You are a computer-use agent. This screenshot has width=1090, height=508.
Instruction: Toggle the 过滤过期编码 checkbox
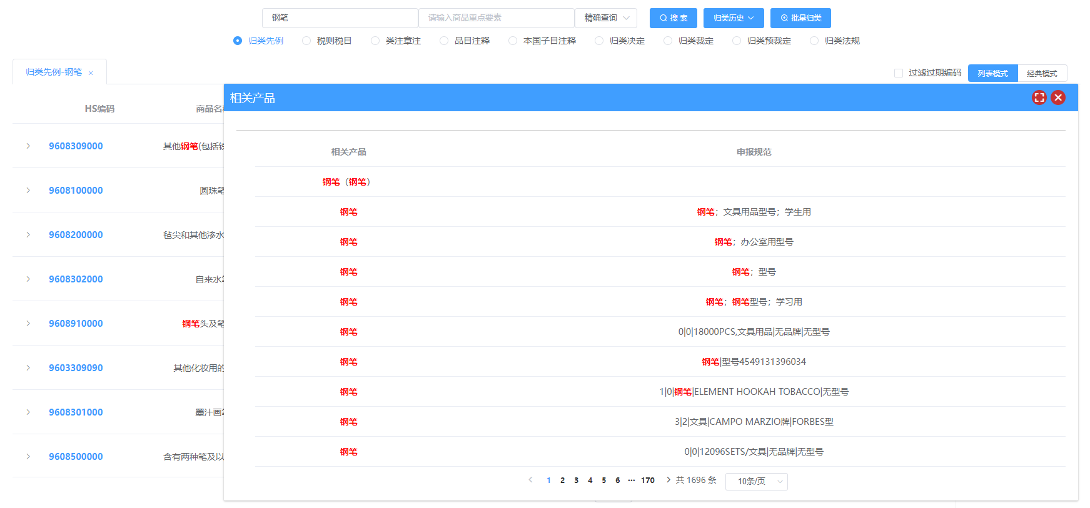[899, 73]
